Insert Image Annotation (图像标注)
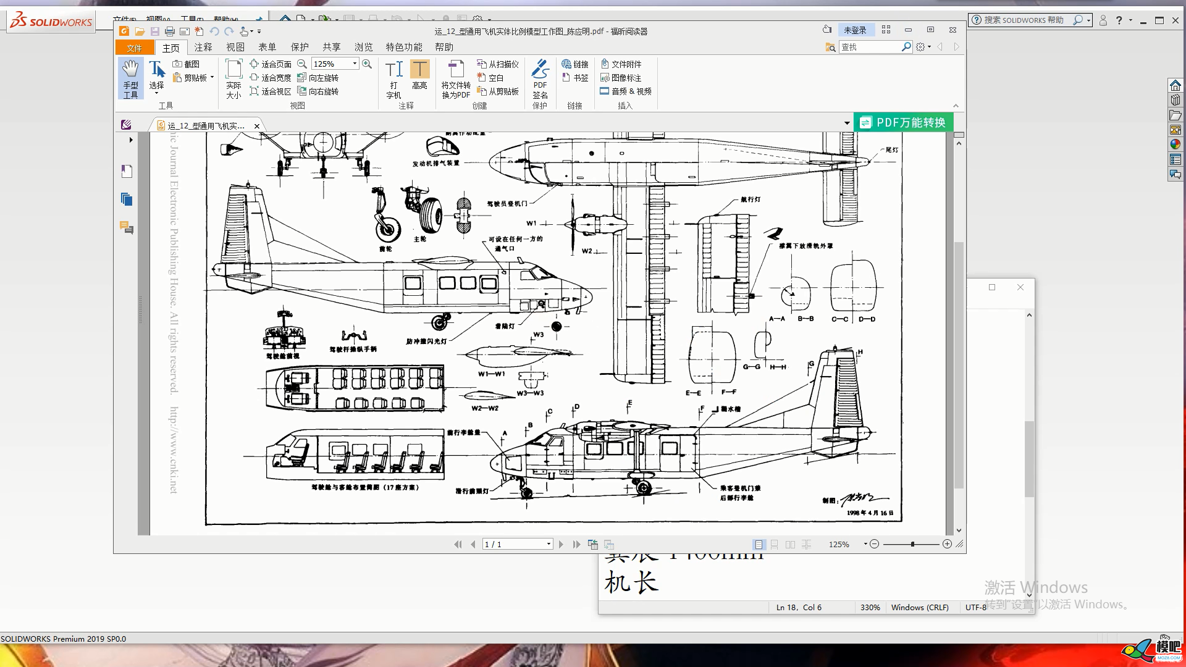1186x667 pixels. pyautogui.click(x=621, y=78)
